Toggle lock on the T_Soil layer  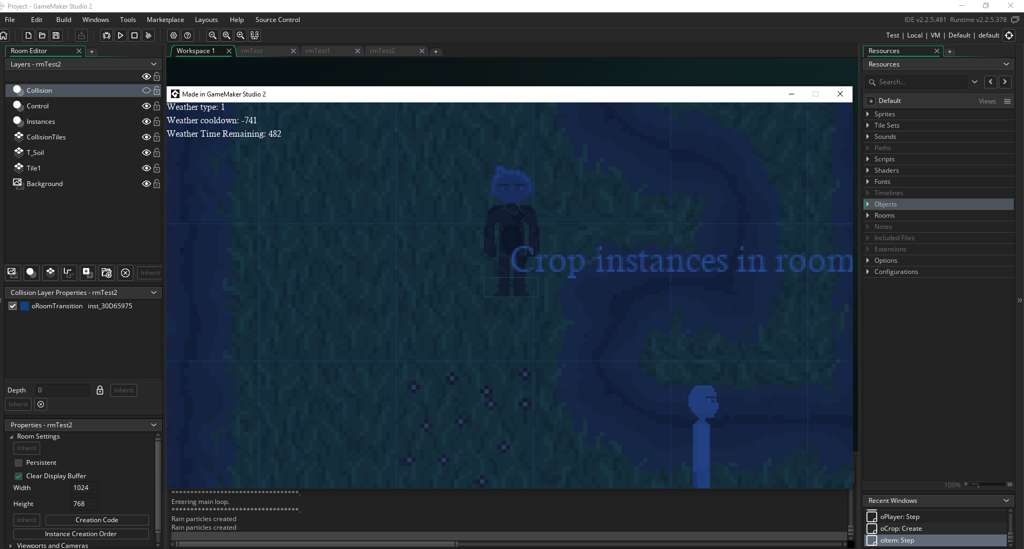tap(157, 153)
